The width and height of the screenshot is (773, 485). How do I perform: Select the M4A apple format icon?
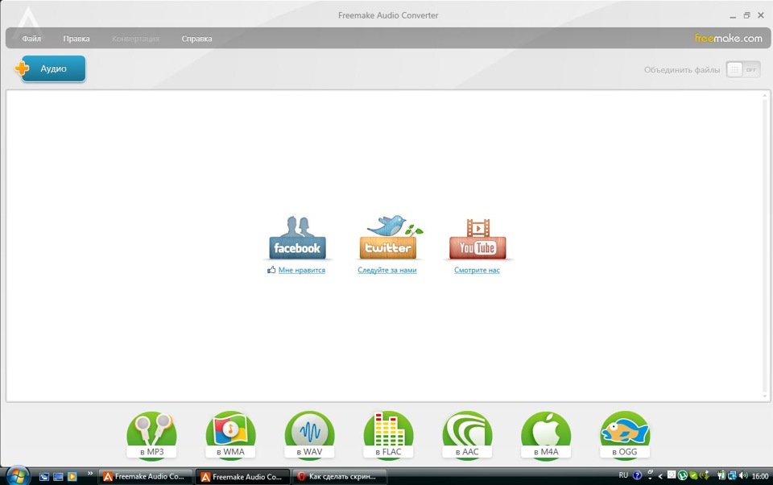pyautogui.click(x=546, y=436)
